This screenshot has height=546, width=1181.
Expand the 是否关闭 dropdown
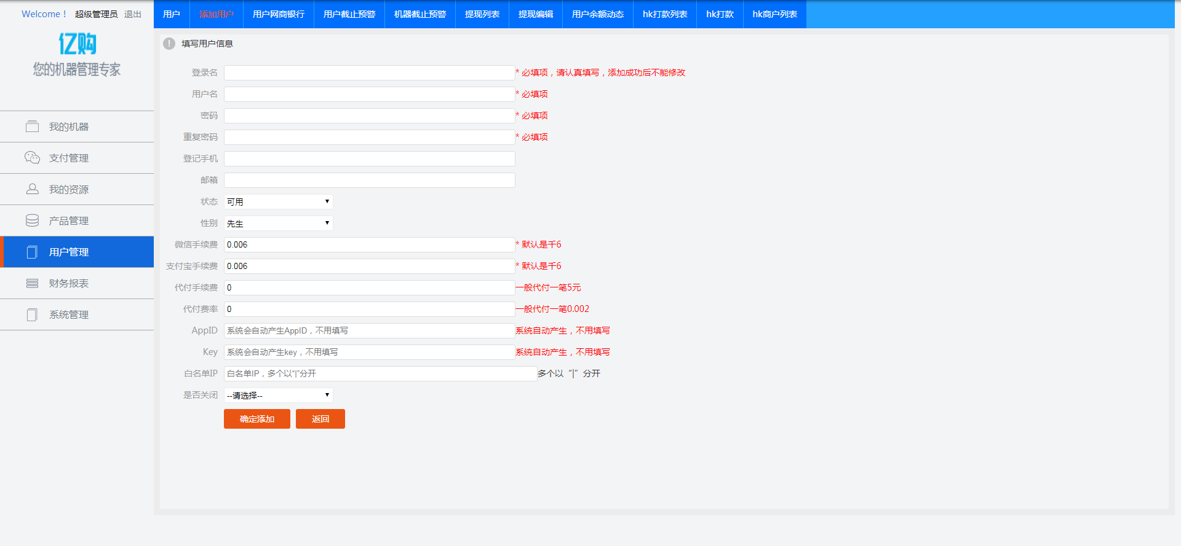(x=278, y=395)
